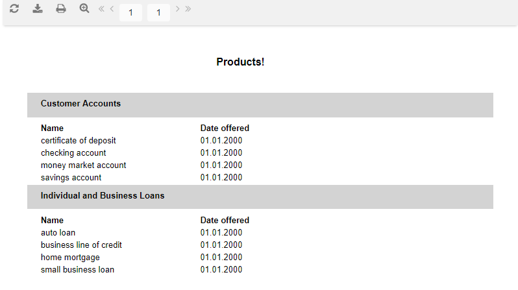Download the report with export icon
The height and width of the screenshot is (290, 518).
tap(38, 8)
